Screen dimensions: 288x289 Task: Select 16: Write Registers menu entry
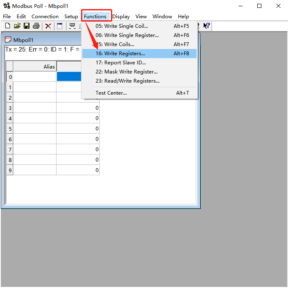pos(121,54)
